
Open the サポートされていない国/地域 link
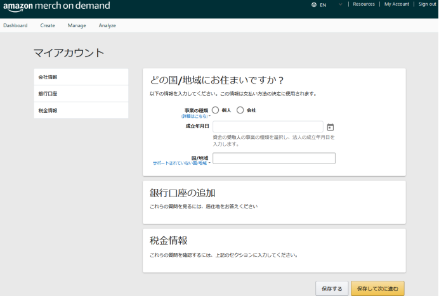click(x=180, y=163)
